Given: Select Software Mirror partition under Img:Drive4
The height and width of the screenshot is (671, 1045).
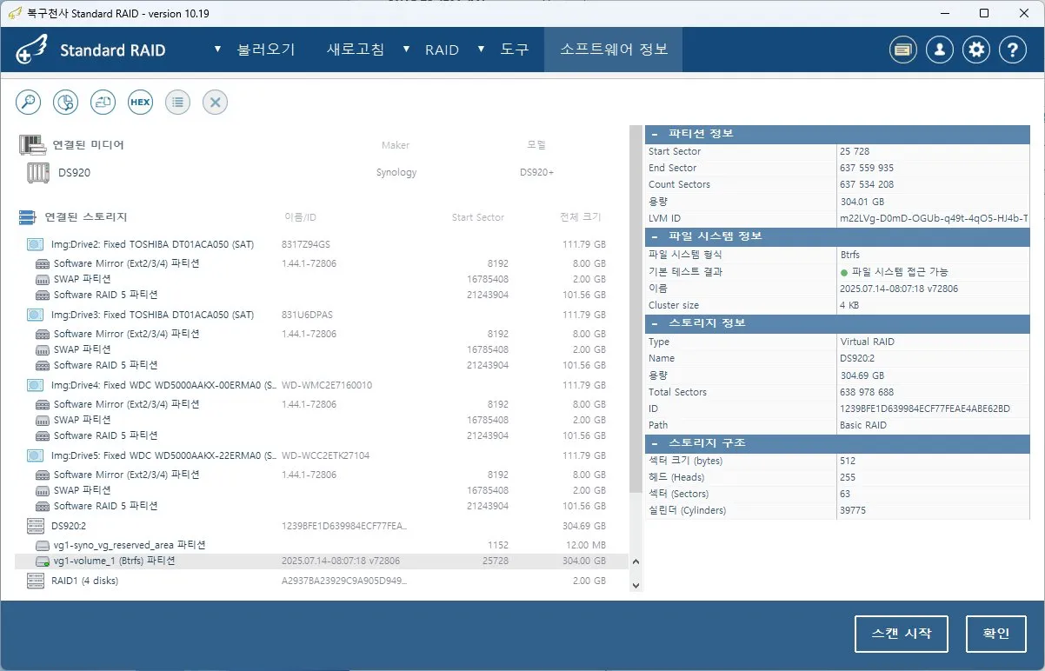Looking at the screenshot, I should coord(321,404).
